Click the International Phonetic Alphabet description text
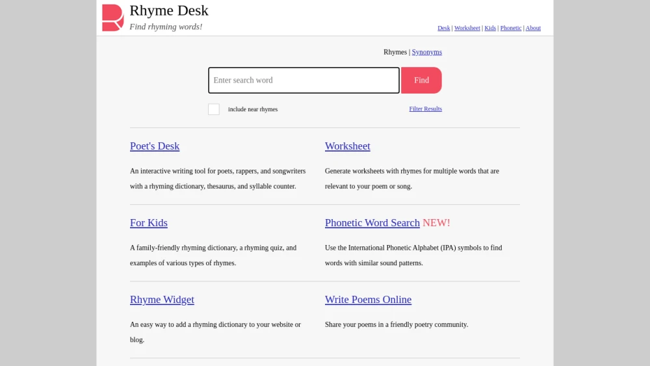The height and width of the screenshot is (366, 650). (413, 255)
